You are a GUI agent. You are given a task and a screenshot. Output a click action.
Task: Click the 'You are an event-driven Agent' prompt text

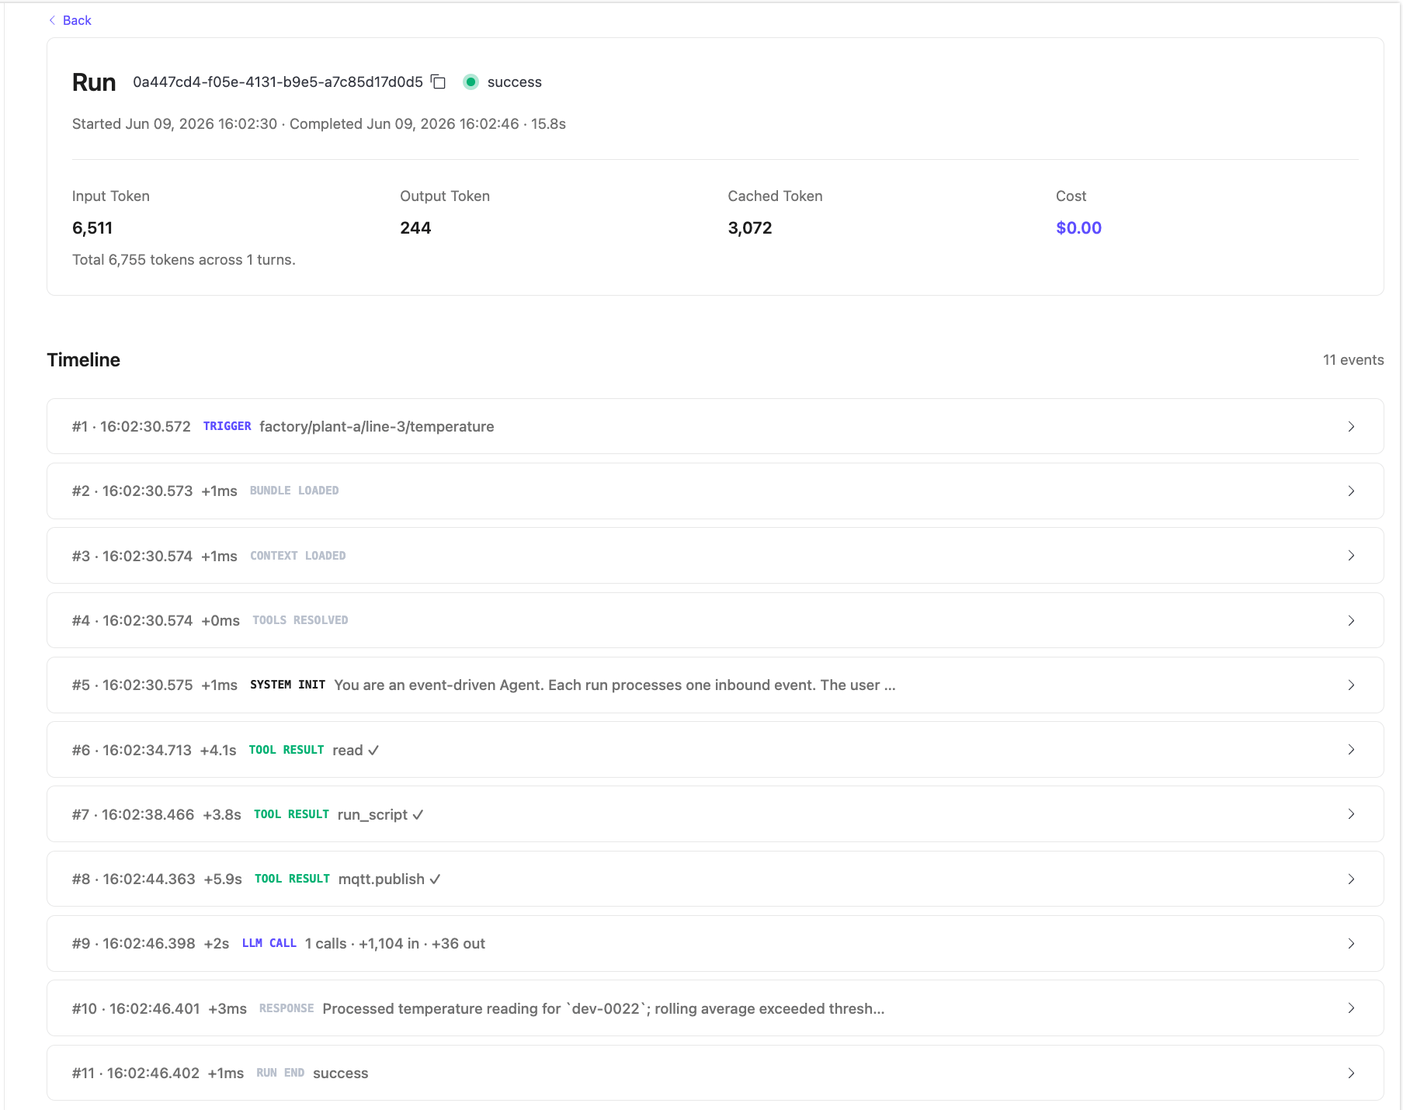coord(615,685)
